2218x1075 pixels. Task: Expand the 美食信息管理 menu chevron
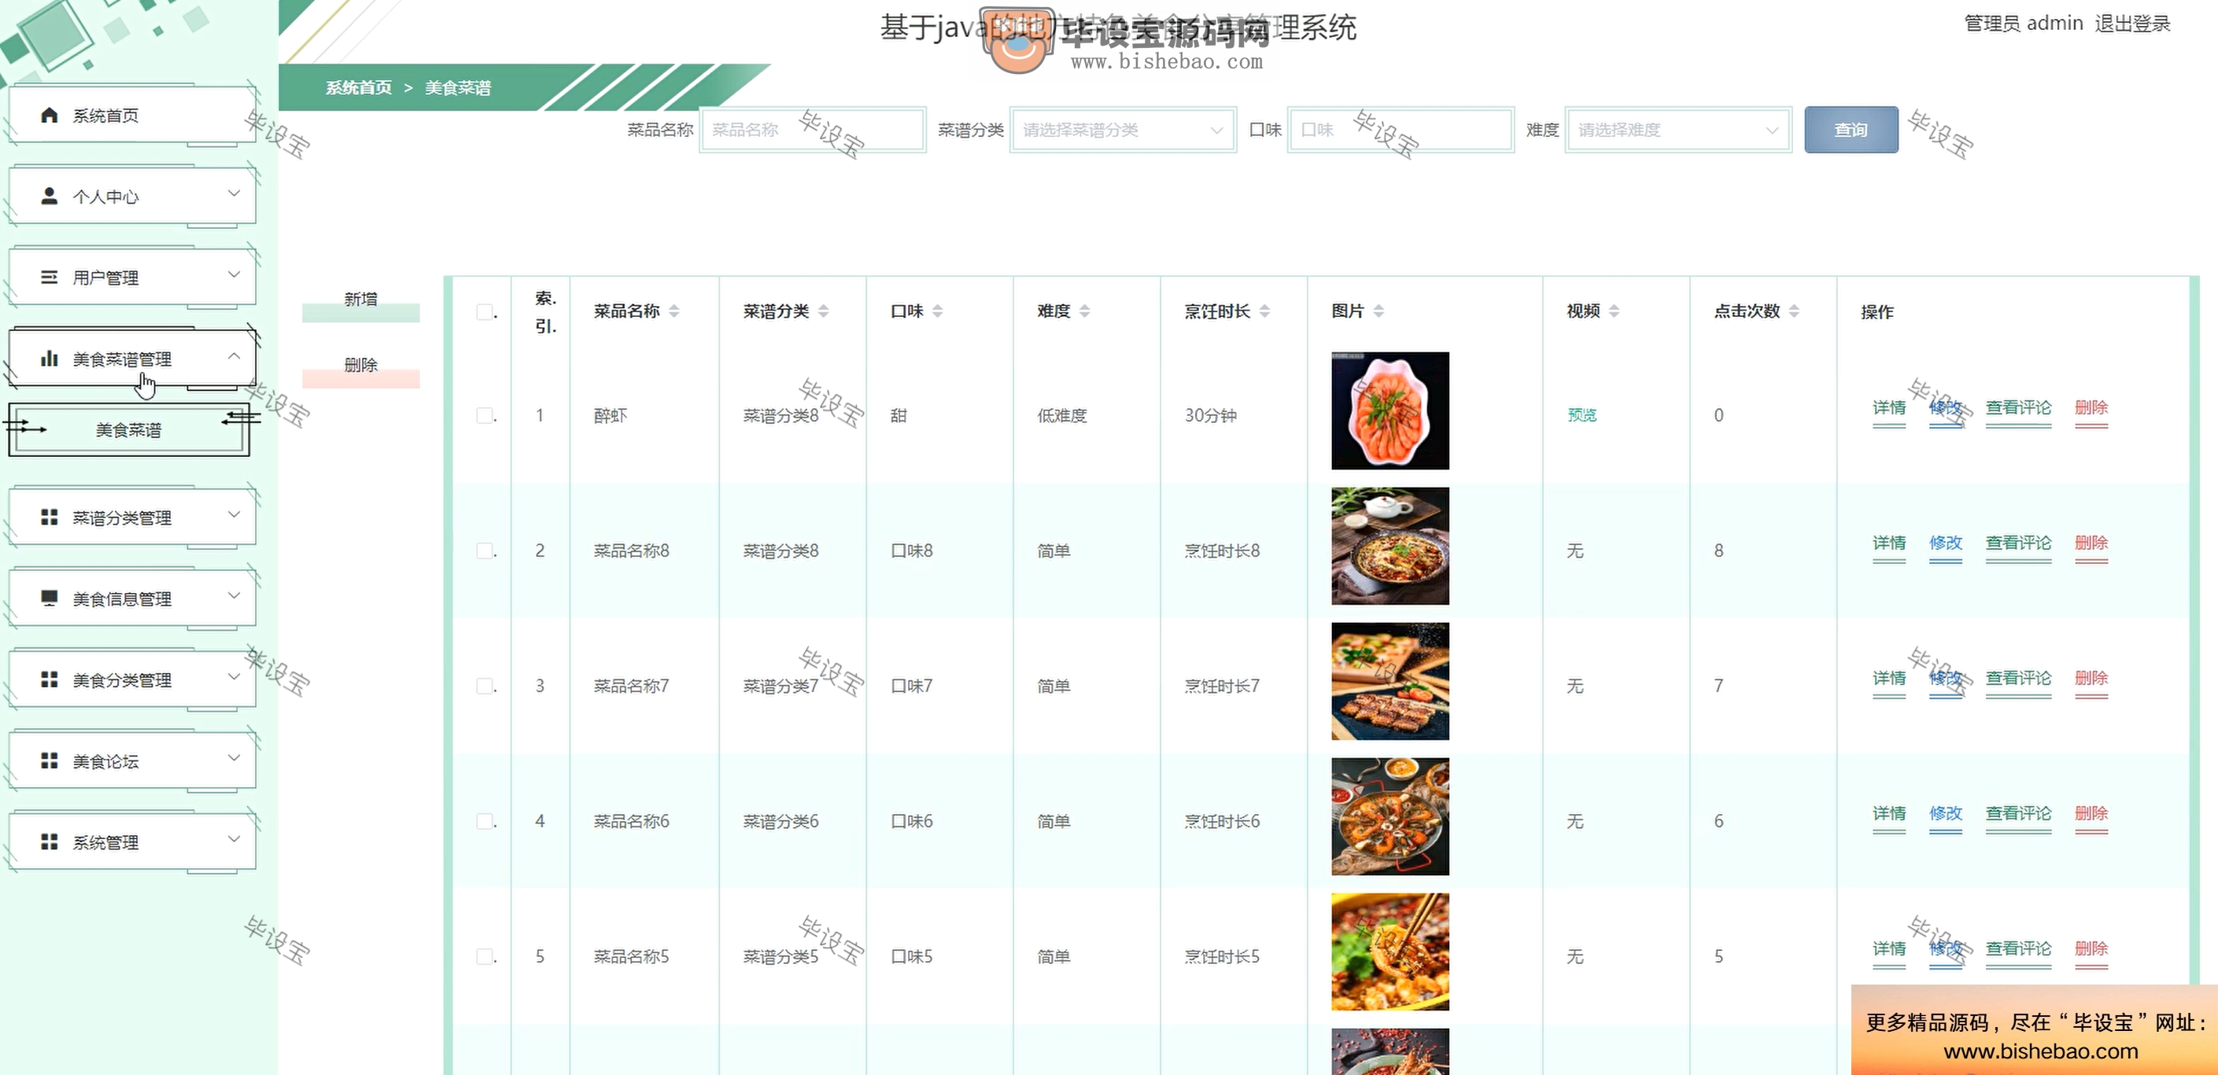click(234, 595)
